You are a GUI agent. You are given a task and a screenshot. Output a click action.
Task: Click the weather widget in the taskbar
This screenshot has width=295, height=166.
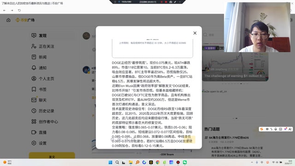point(7,162)
